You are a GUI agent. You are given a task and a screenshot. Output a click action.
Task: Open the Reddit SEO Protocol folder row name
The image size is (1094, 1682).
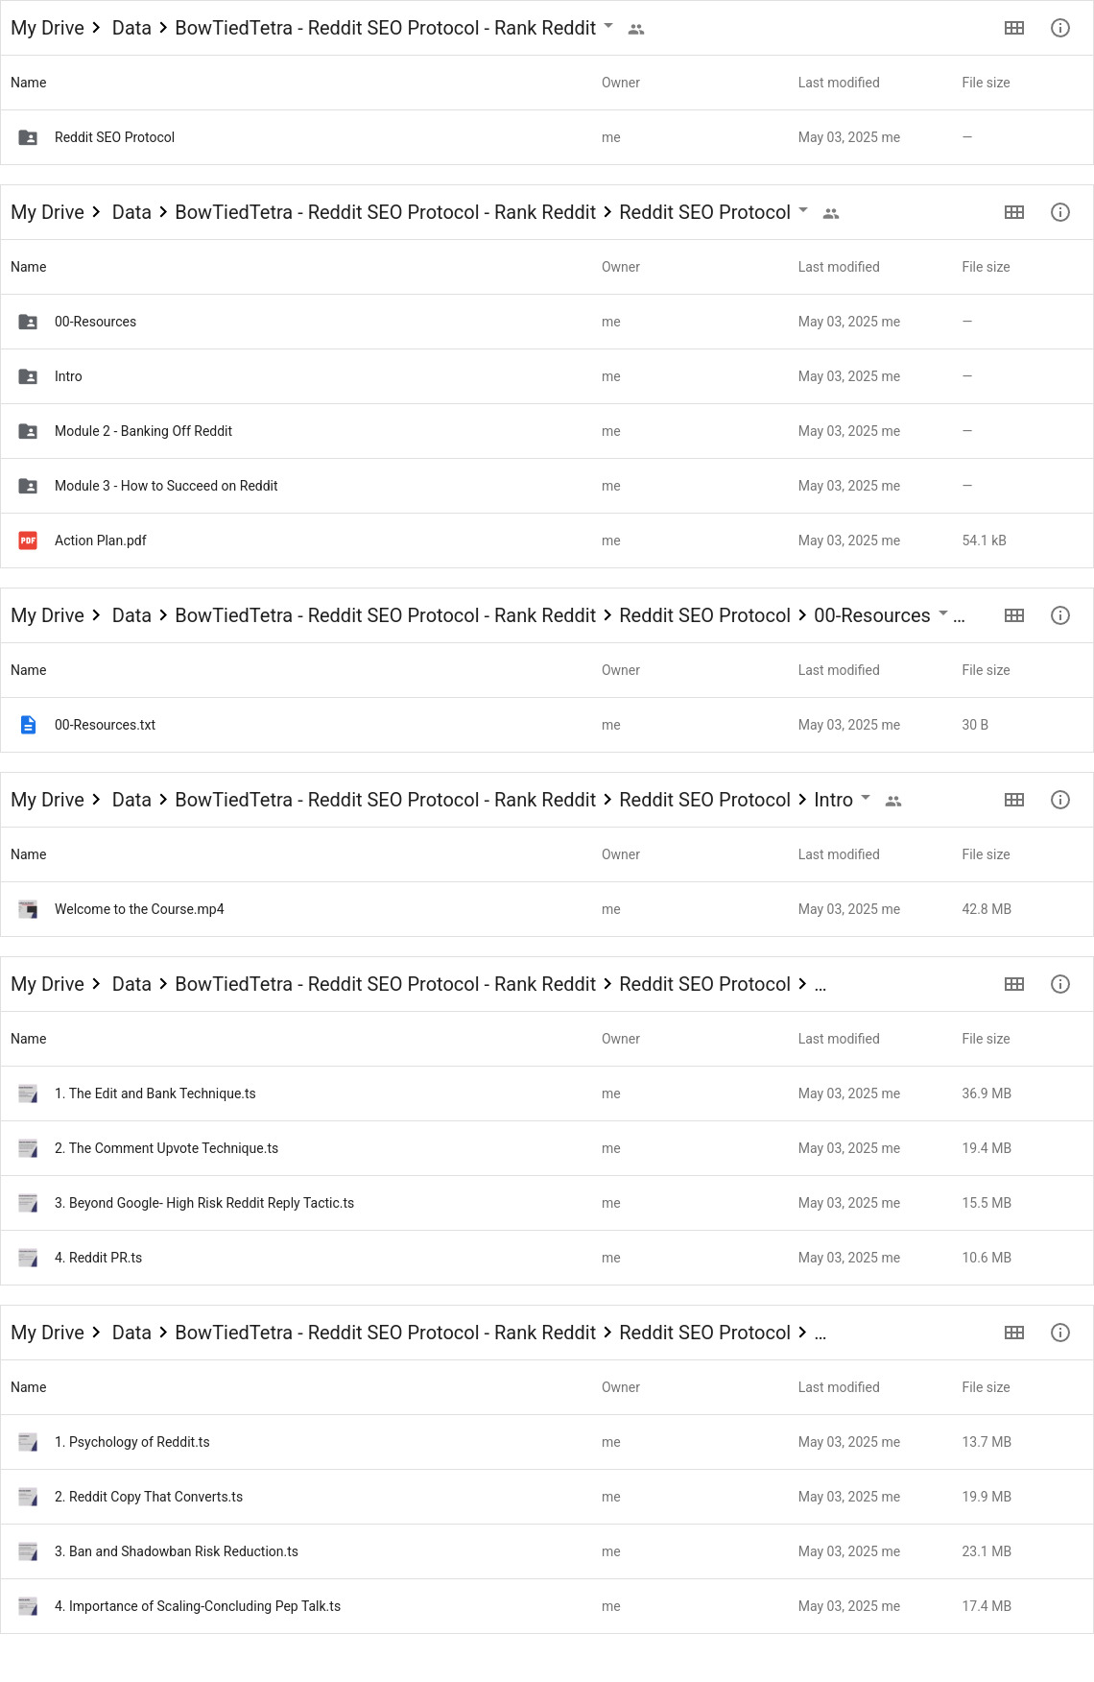pos(114,137)
